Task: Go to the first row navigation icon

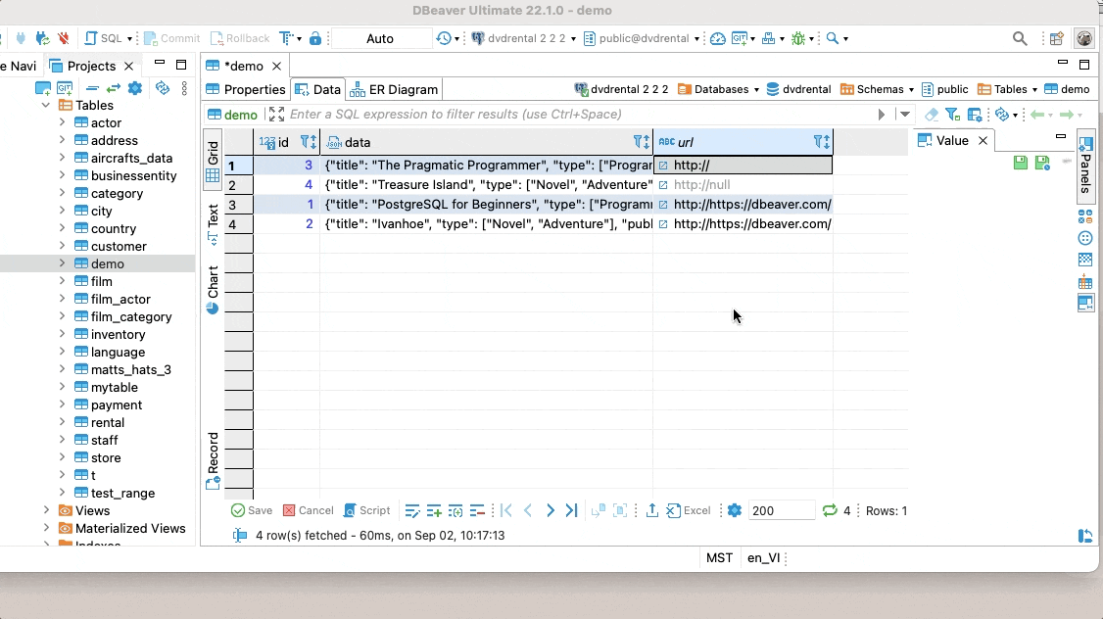Action: [x=505, y=510]
